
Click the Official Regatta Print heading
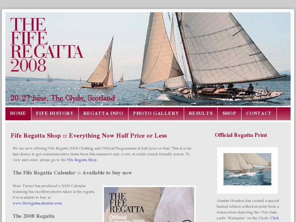pos(241,135)
